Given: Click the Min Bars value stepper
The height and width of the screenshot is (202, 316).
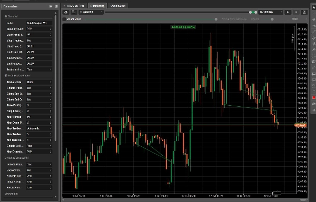Looking at the screenshot, I should 51,140.
